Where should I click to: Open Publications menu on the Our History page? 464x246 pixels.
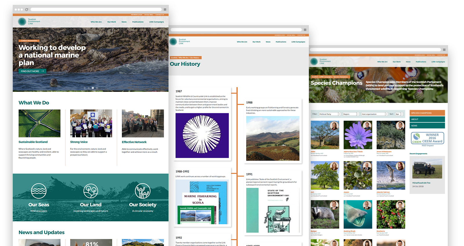click(281, 42)
